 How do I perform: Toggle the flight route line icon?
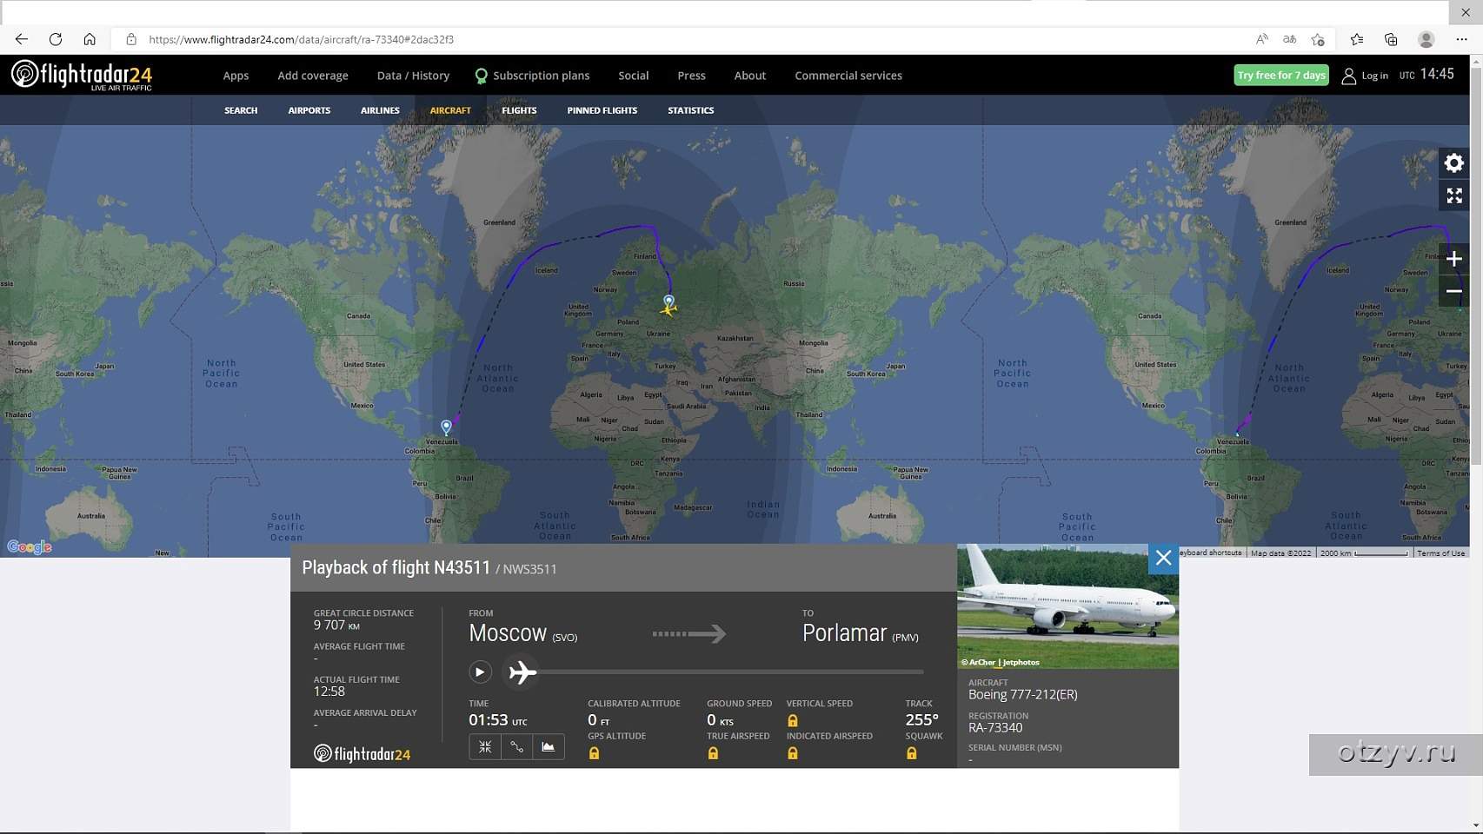coord(516,746)
